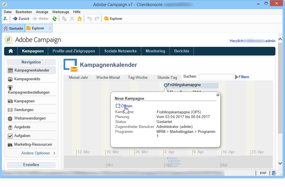The height and width of the screenshot is (187, 285).
Task: Click Gestartet status text in popup
Action: (164, 122)
